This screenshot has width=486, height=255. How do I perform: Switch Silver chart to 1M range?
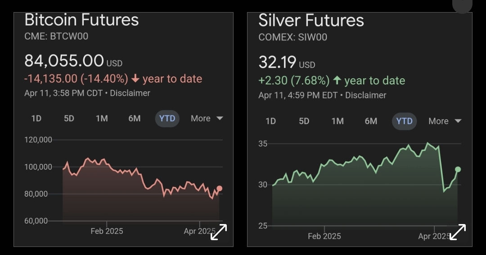tap(337, 121)
